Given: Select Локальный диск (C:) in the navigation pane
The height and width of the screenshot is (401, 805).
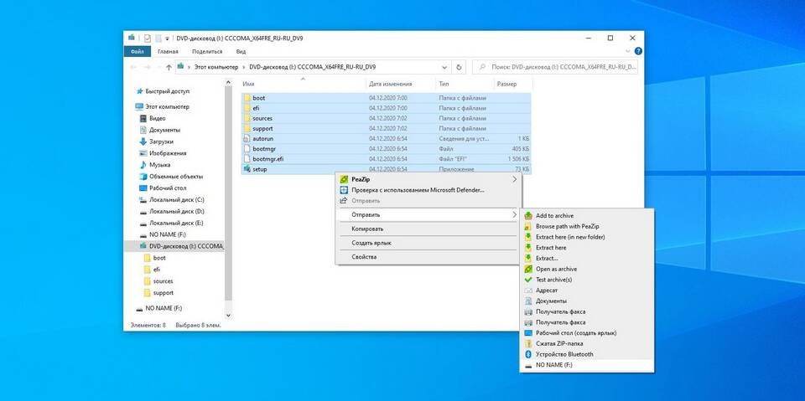Looking at the screenshot, I should click(x=176, y=199).
